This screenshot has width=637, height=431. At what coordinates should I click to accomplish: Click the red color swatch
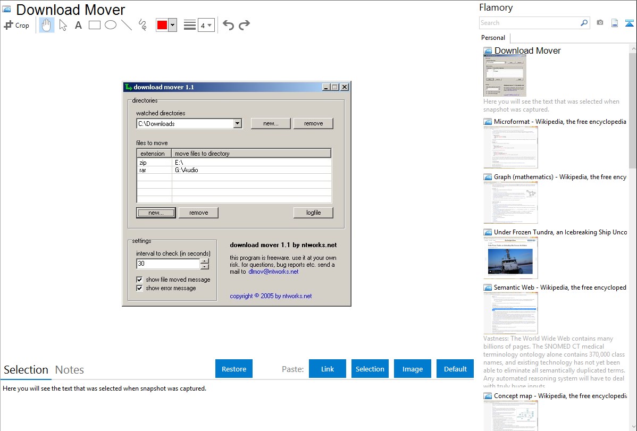coord(162,25)
